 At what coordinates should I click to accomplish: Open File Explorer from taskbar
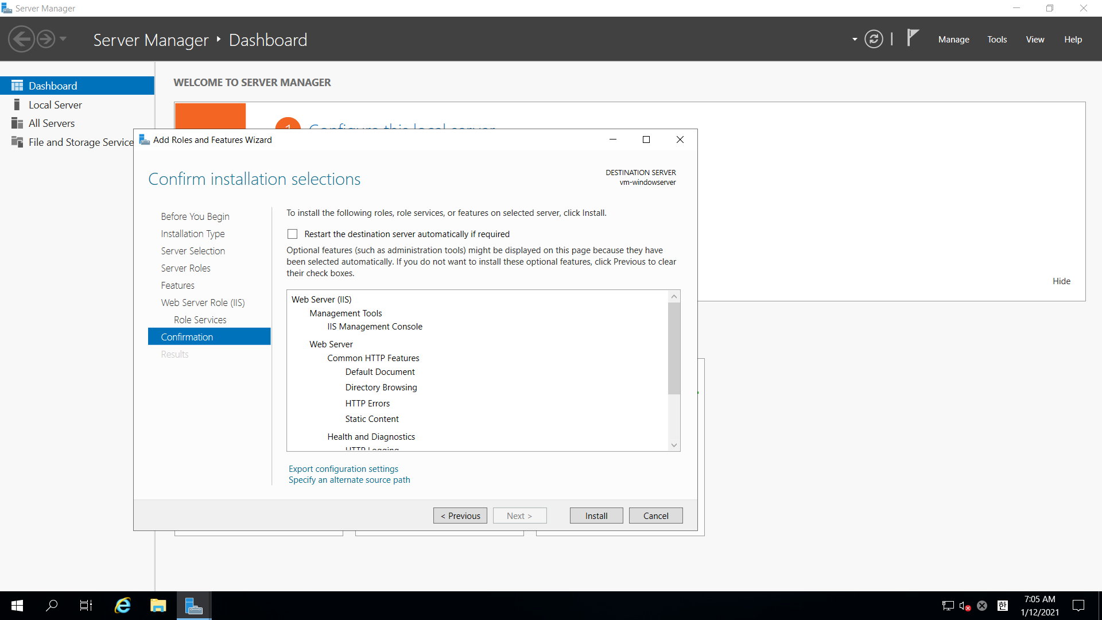[x=158, y=605]
